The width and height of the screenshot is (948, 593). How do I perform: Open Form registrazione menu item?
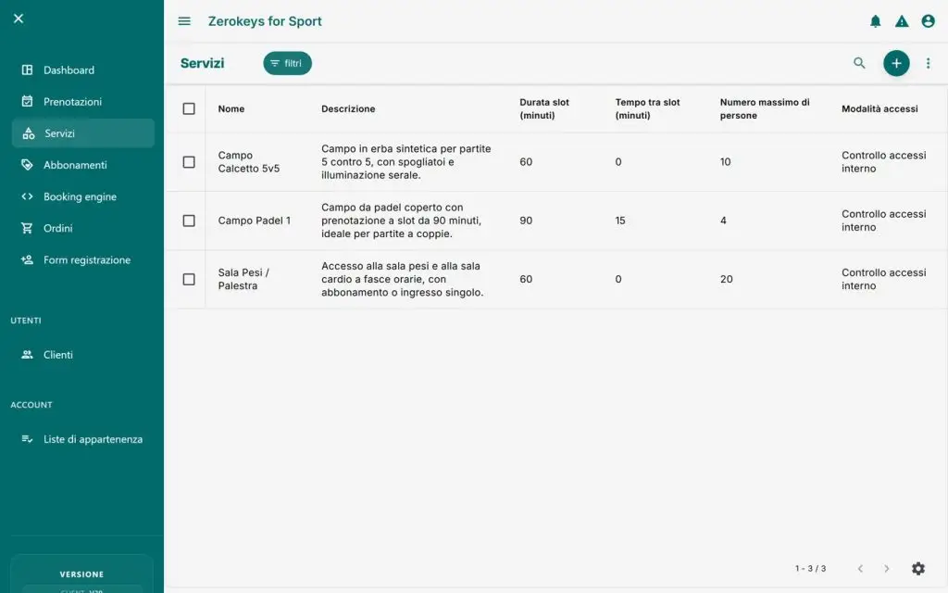(82, 259)
